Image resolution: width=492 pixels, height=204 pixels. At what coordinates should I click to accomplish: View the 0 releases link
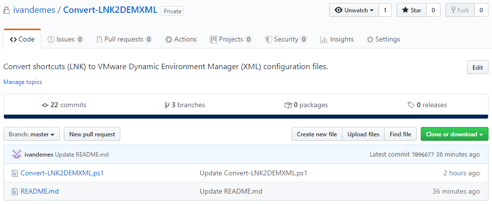point(427,105)
